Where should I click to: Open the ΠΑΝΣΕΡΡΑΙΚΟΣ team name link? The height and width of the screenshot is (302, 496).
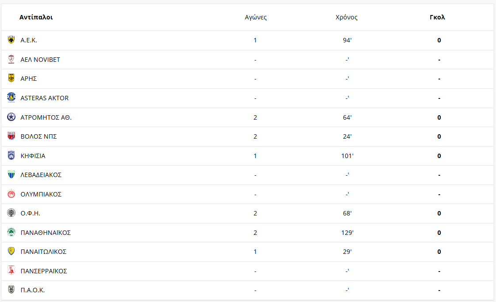[44, 271]
